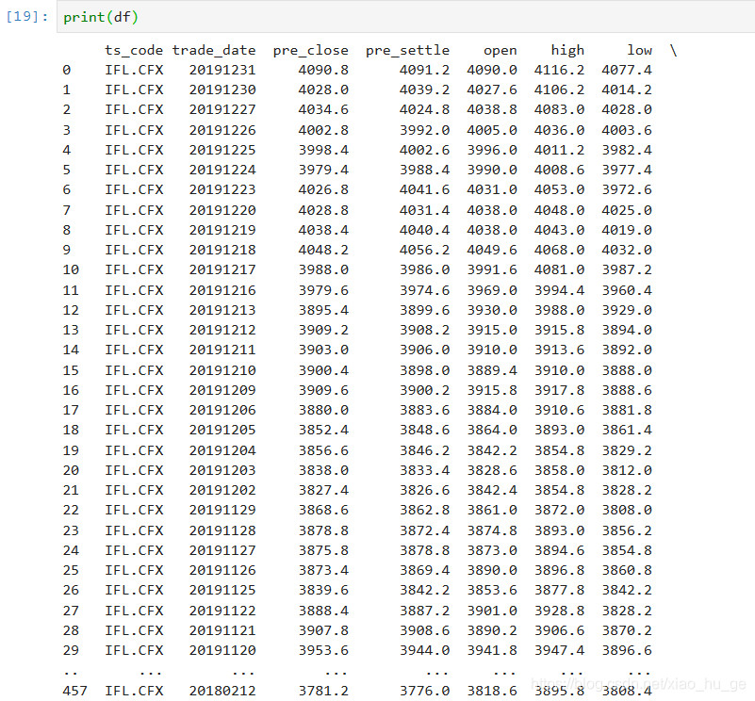
Task: Select trade date 20191225
Action: pos(222,150)
